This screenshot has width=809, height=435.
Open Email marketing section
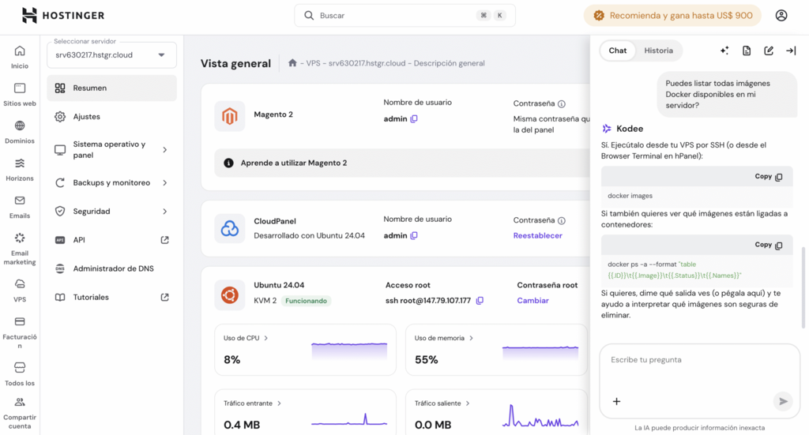[20, 249]
